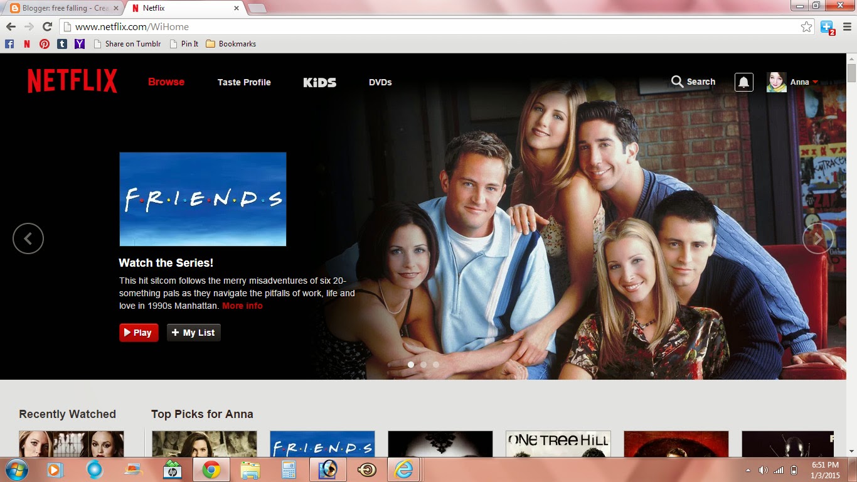Click the Netflix logo
This screenshot has height=482, width=857.
click(x=72, y=81)
